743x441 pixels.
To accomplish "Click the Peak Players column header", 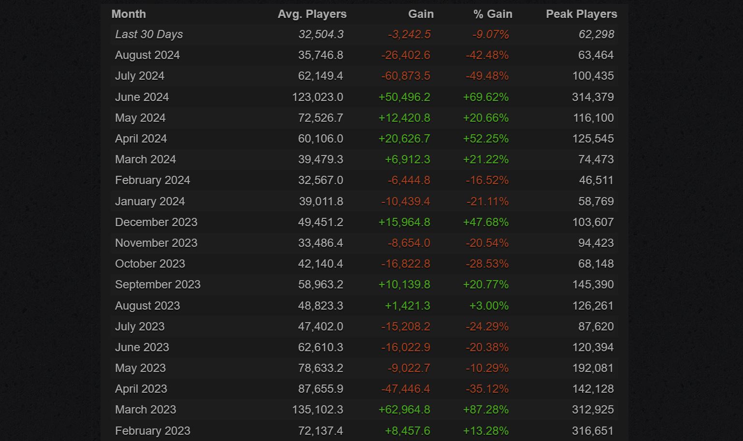I will 582,14.
